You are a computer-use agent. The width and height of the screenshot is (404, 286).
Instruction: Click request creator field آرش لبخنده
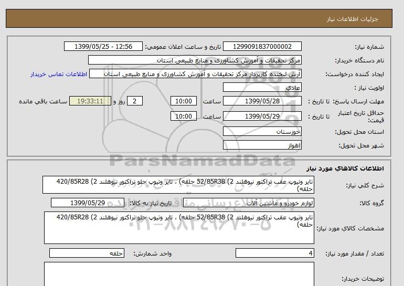click(195, 73)
